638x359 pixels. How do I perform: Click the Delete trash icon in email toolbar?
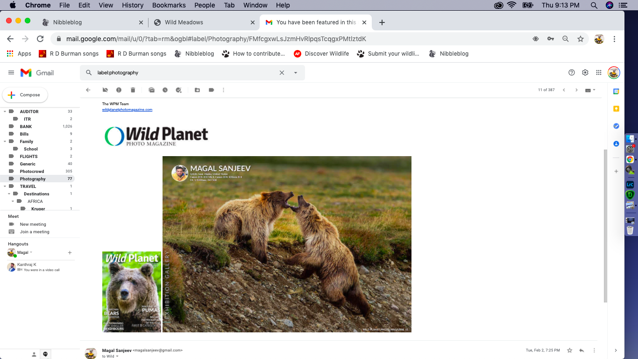tap(133, 90)
